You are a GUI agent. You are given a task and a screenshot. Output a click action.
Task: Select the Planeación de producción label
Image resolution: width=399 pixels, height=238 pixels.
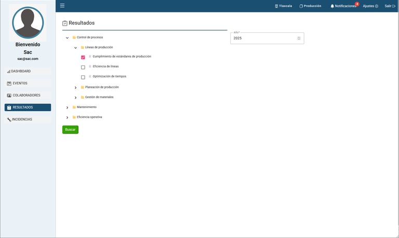click(x=102, y=87)
